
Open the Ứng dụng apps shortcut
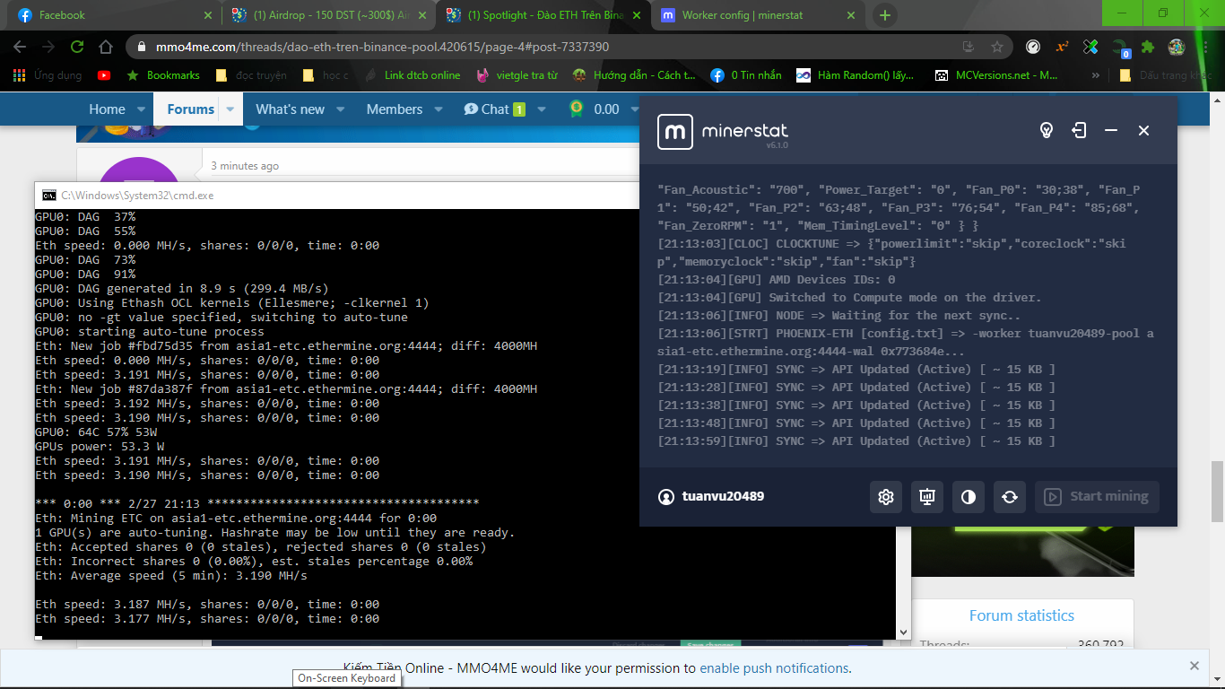click(48, 75)
